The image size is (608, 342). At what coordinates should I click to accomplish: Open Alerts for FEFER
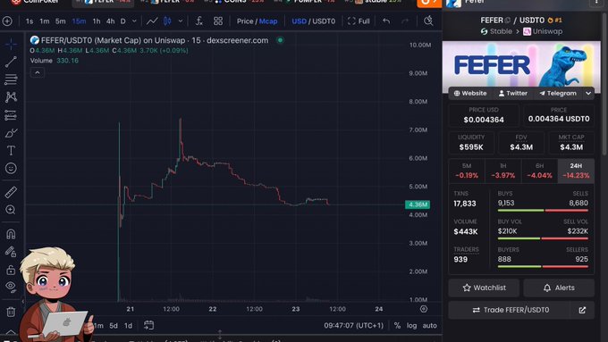click(x=559, y=288)
